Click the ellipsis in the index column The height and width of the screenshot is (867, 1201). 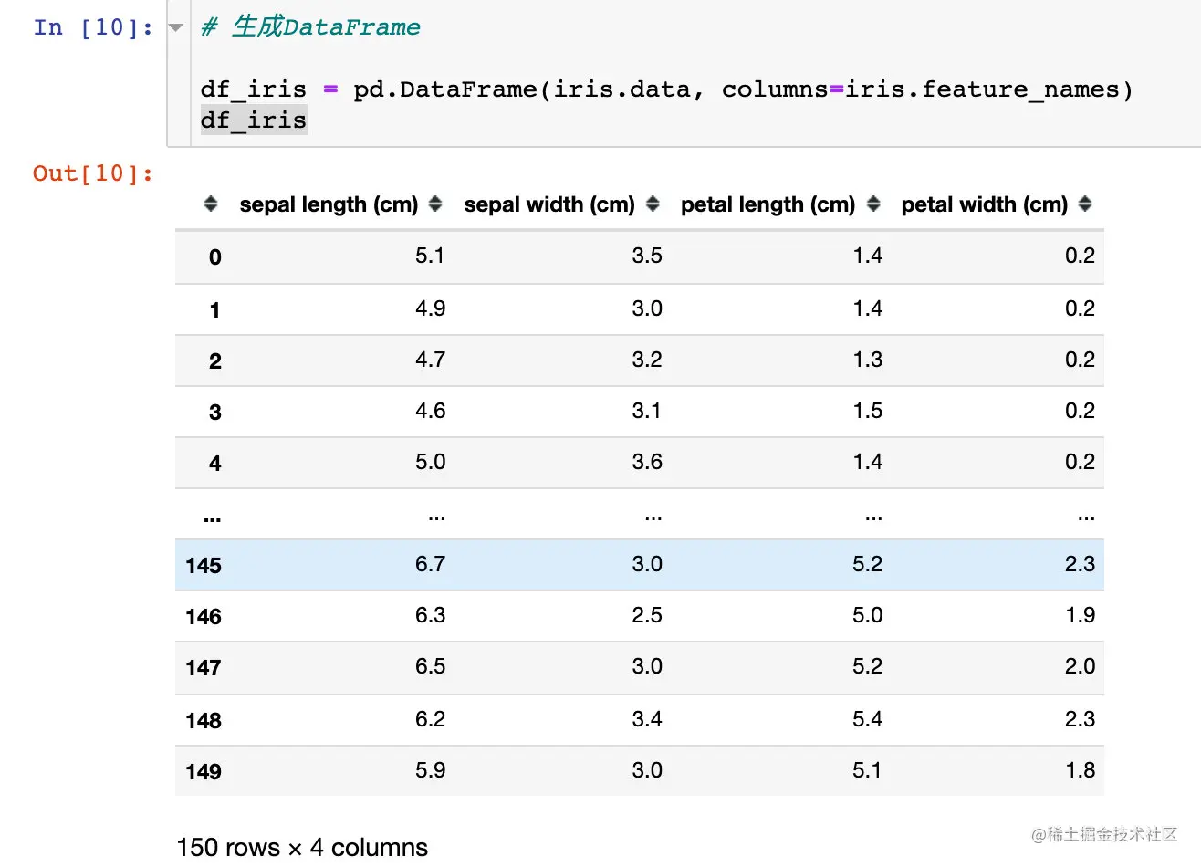[x=213, y=519]
